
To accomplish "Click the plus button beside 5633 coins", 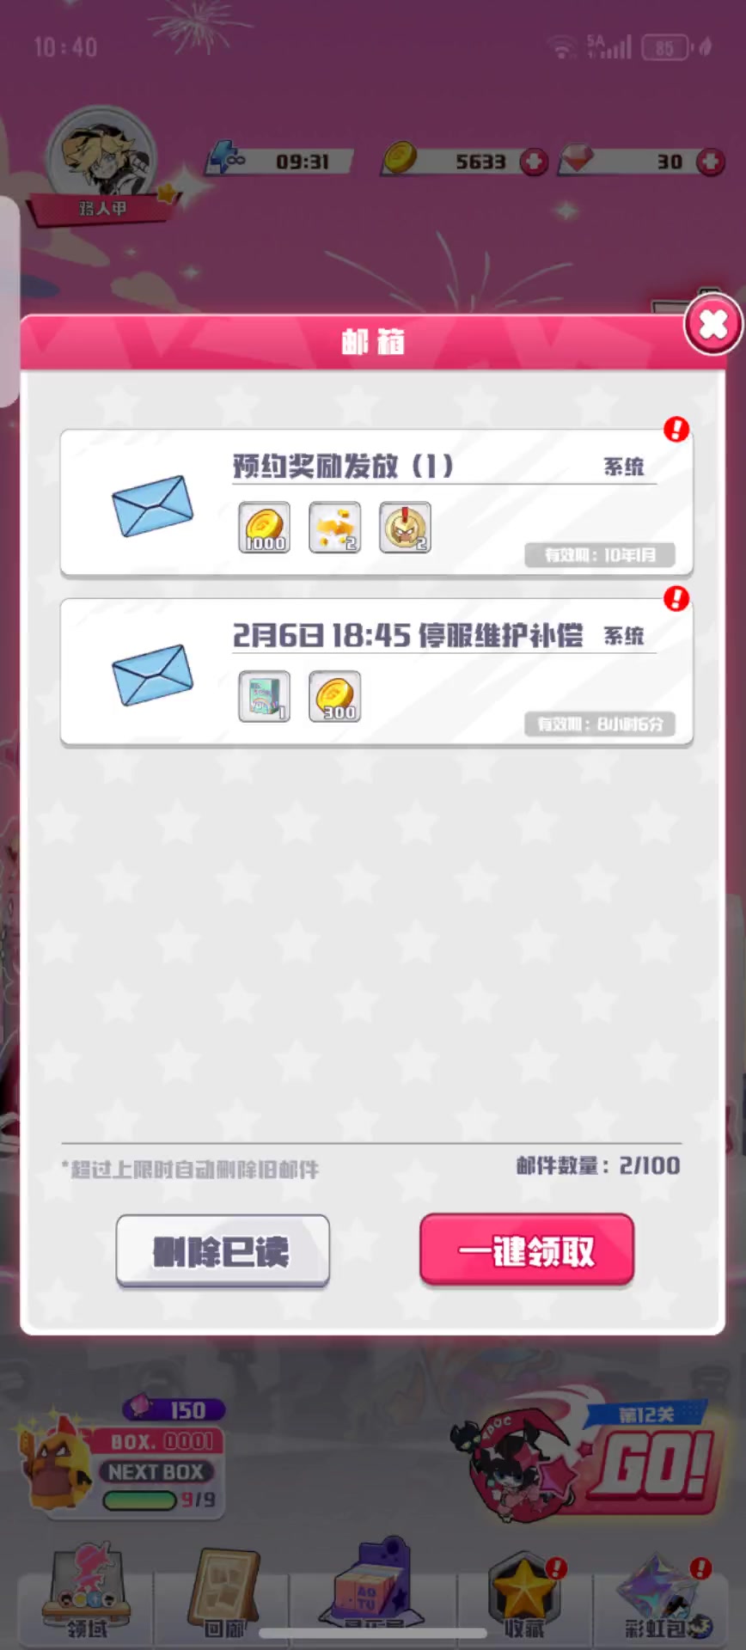I will pyautogui.click(x=534, y=162).
